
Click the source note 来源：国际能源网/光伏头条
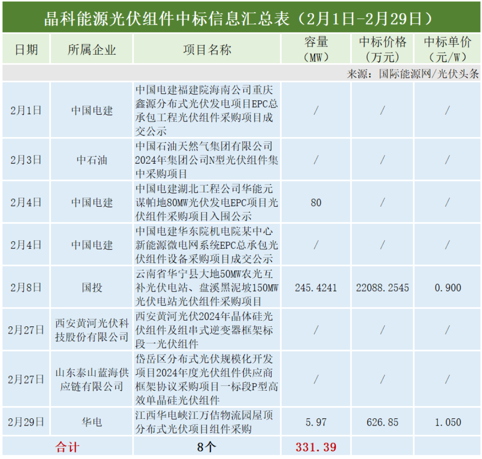(x=413, y=74)
